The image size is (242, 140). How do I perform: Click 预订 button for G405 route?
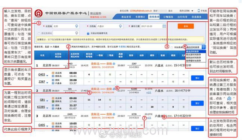[x=197, y=128]
